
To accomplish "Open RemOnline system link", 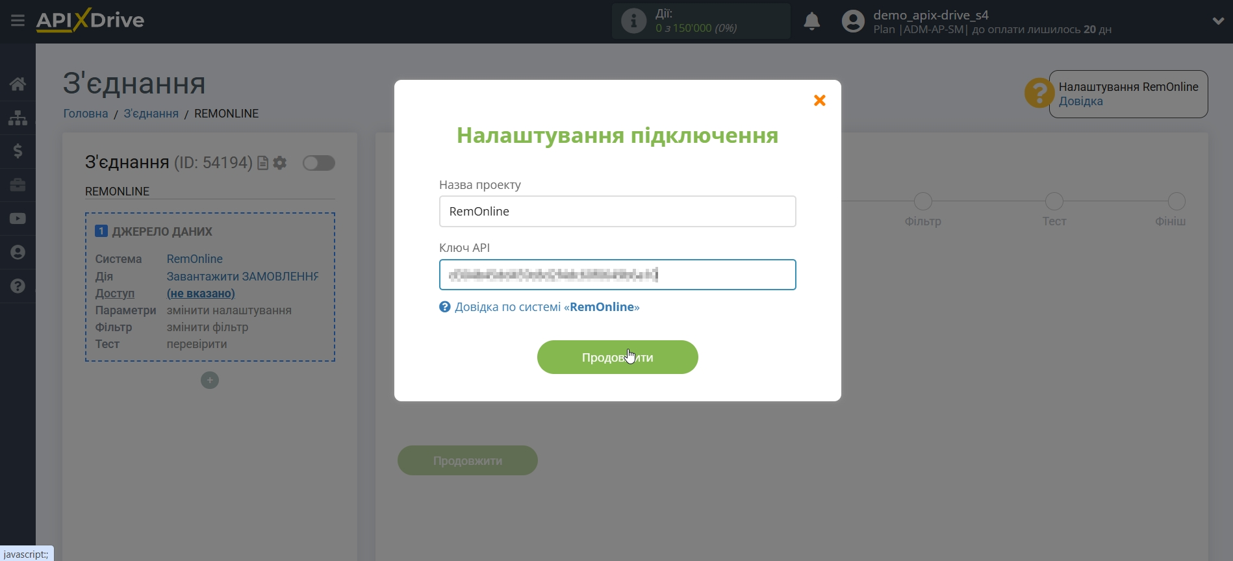I will pos(194,258).
